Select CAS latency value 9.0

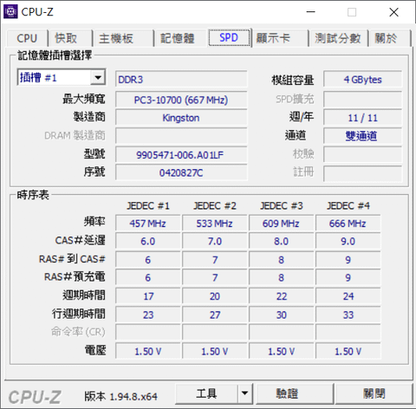pyautogui.click(x=348, y=241)
